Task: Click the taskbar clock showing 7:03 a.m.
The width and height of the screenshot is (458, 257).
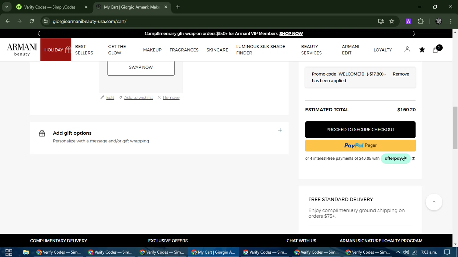Action: [x=429, y=252]
